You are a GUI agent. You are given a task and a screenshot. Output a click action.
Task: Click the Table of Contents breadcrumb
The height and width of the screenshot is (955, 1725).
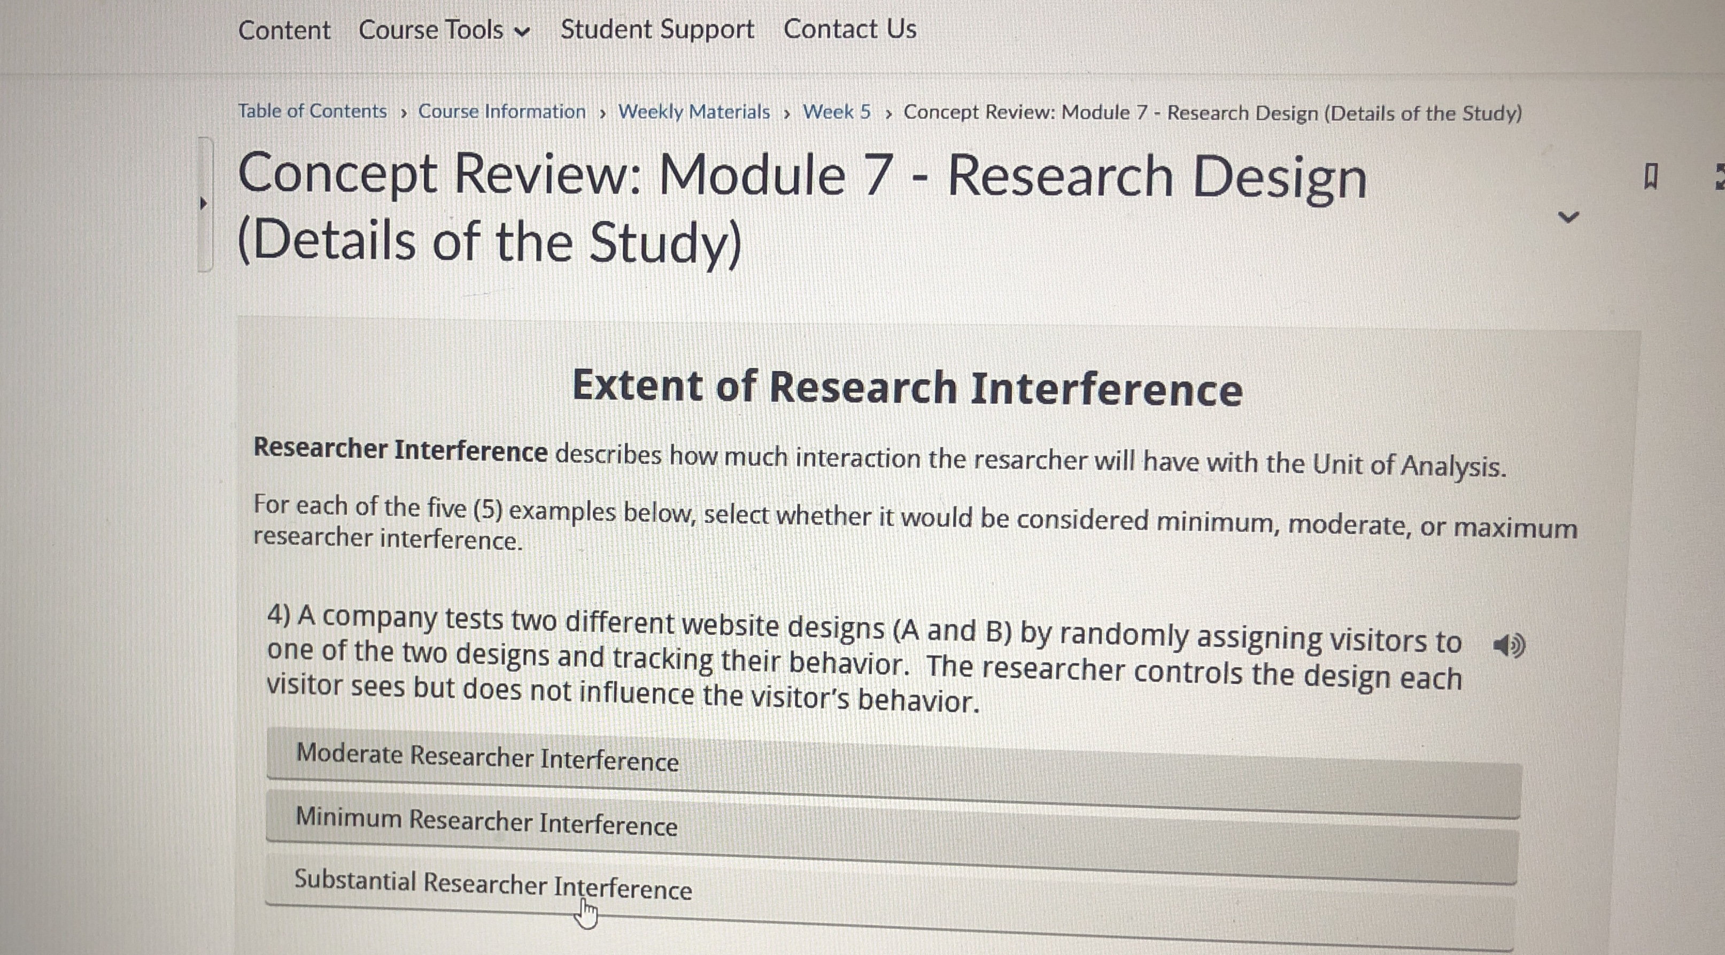pos(312,111)
